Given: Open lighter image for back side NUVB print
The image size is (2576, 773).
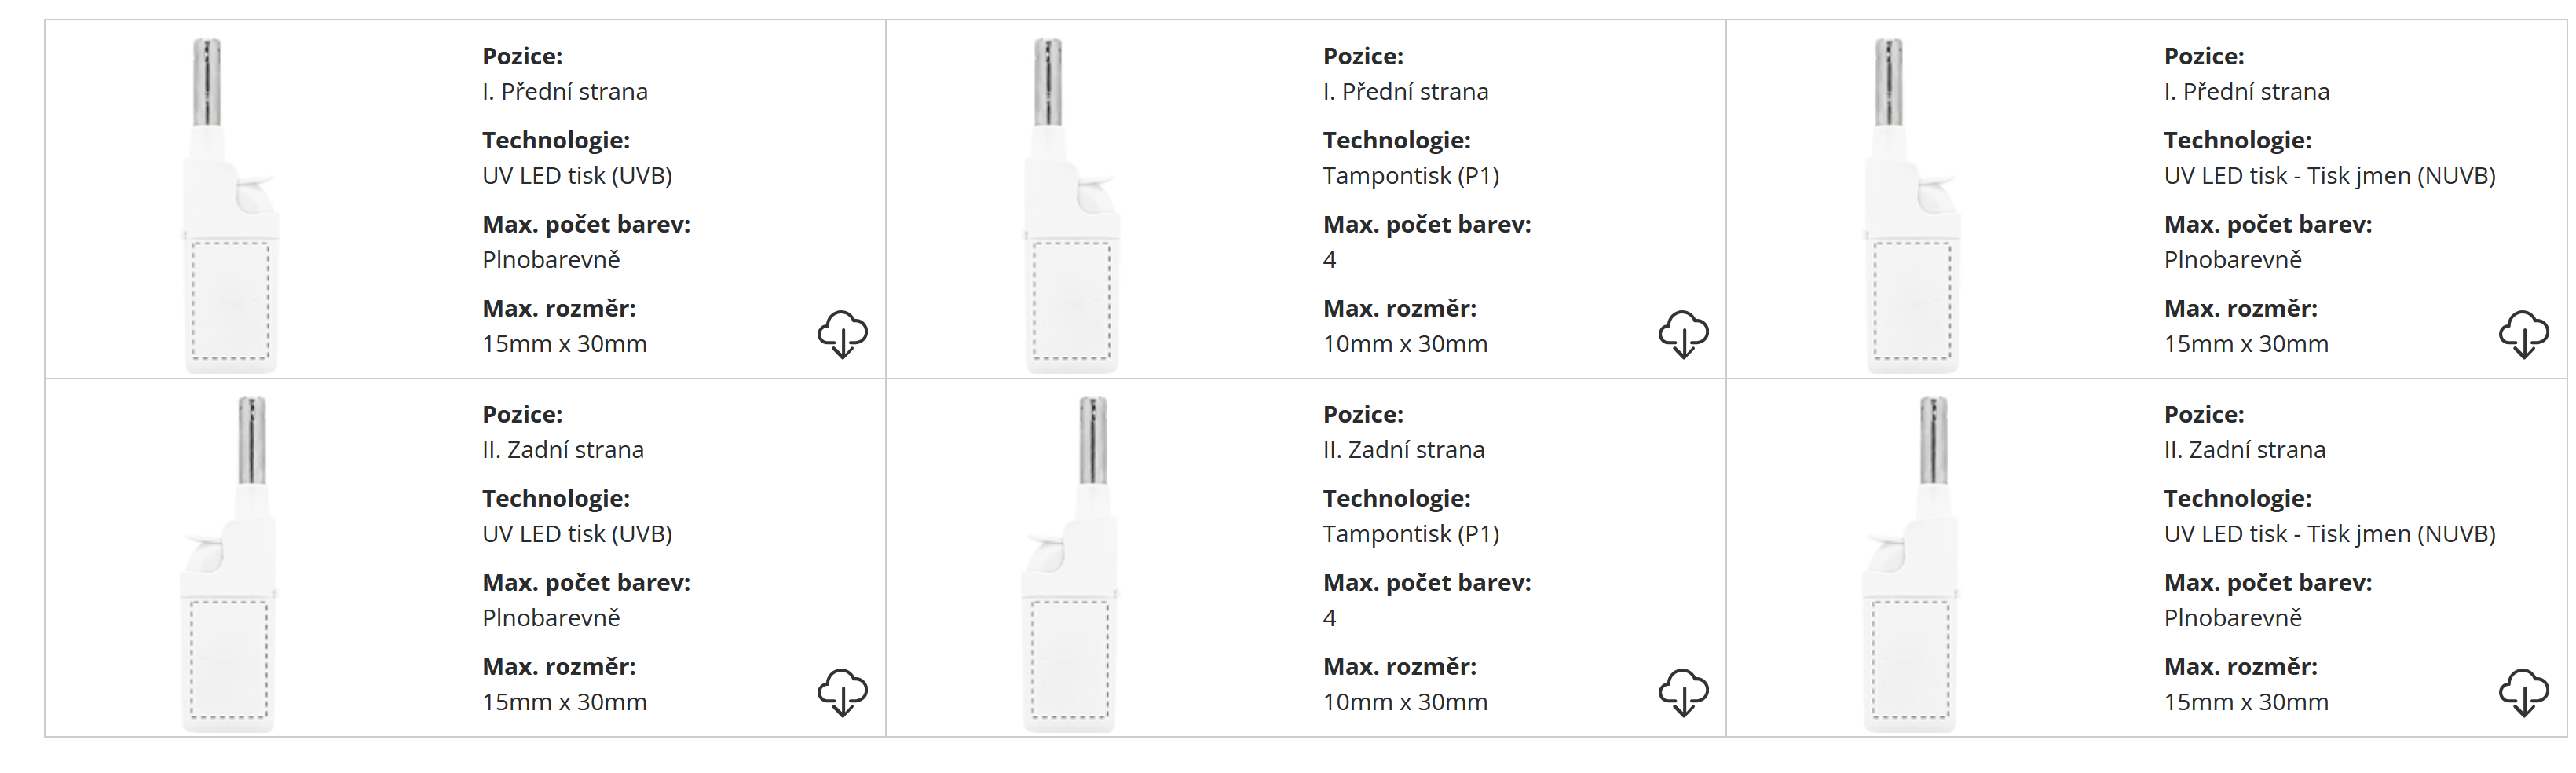Looking at the screenshot, I should click(x=1909, y=563).
